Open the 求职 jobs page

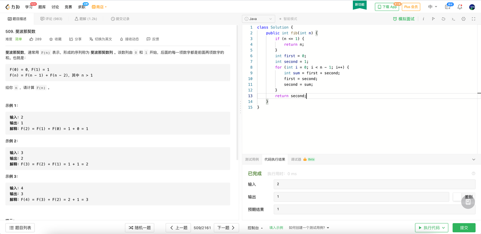[x=82, y=7]
